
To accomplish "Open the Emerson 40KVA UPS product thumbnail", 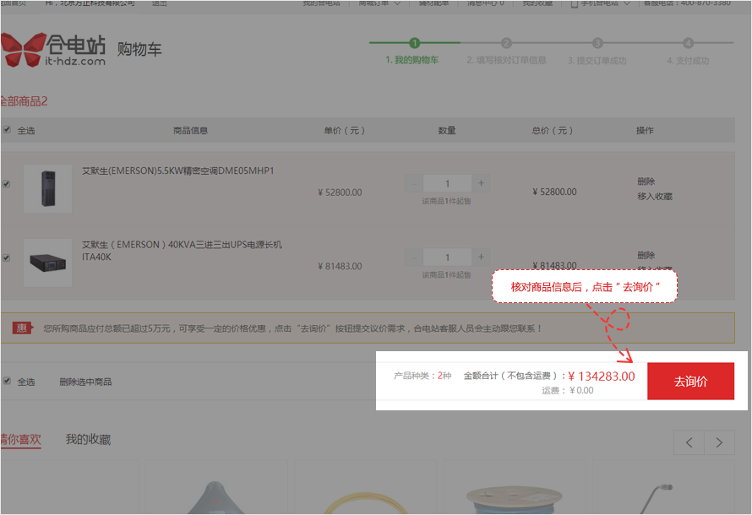I will click(x=47, y=262).
